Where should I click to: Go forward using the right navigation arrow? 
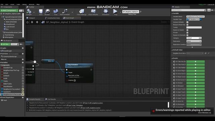[37, 22]
